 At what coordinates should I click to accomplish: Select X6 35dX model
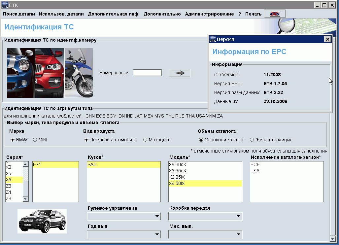point(205,171)
